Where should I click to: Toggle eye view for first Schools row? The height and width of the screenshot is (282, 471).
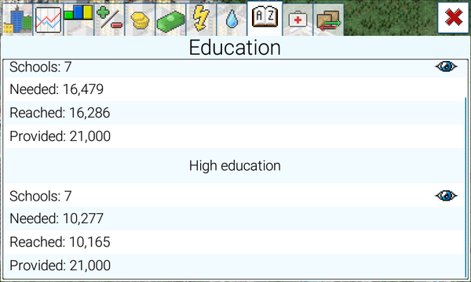(x=446, y=67)
